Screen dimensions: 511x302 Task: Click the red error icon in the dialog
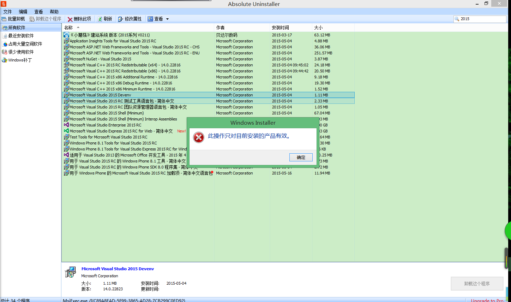pos(199,137)
